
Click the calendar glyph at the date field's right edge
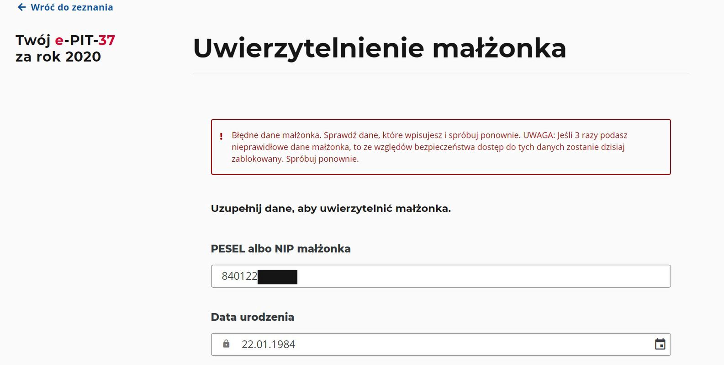[661, 344]
